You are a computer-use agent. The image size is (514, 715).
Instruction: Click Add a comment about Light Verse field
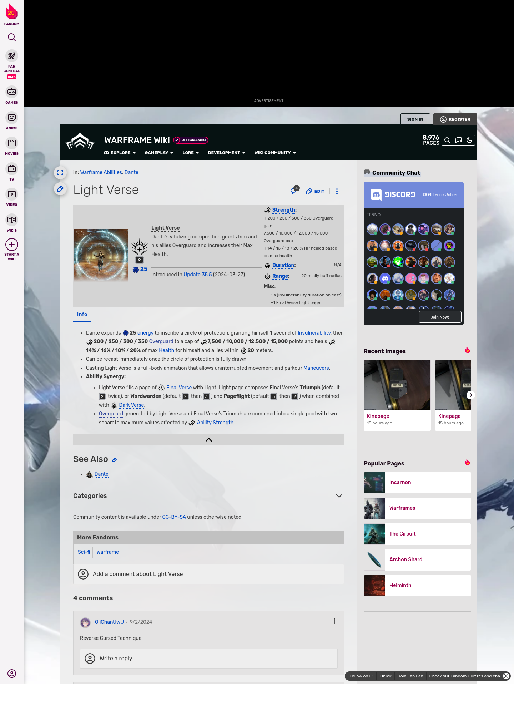coord(209,574)
